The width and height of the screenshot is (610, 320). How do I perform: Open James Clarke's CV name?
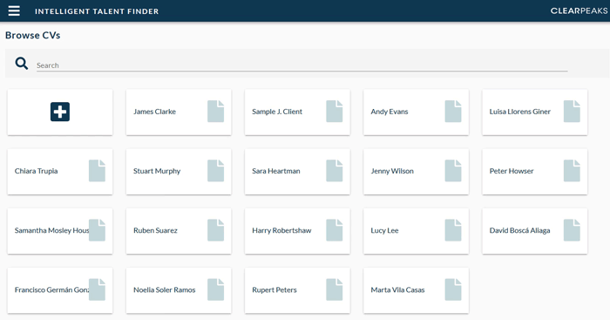[x=154, y=112]
